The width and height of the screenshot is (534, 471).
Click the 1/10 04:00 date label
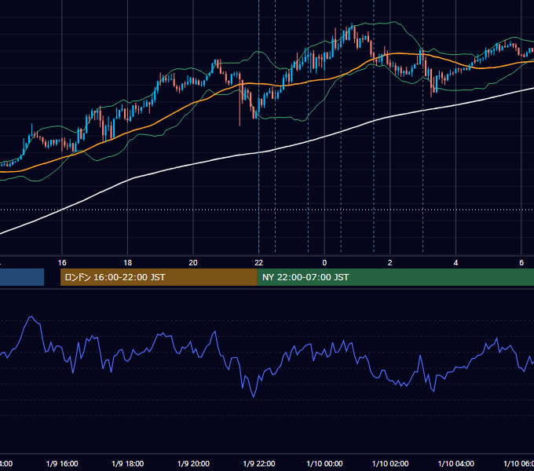click(x=456, y=464)
